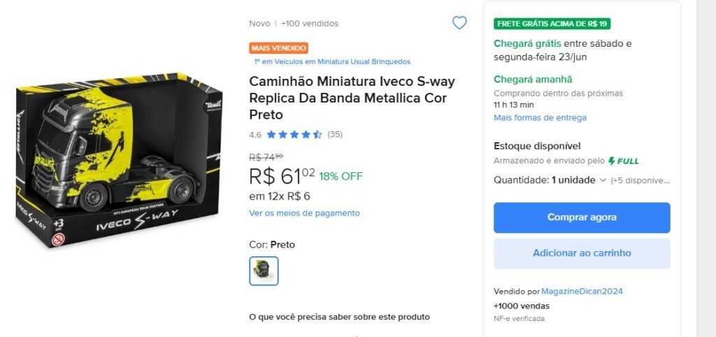Click the R$ 61 price

click(282, 175)
